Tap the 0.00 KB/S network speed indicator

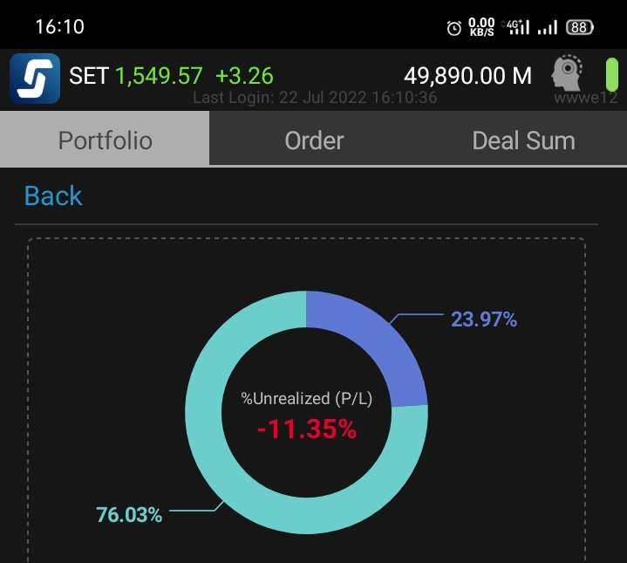[481, 27]
